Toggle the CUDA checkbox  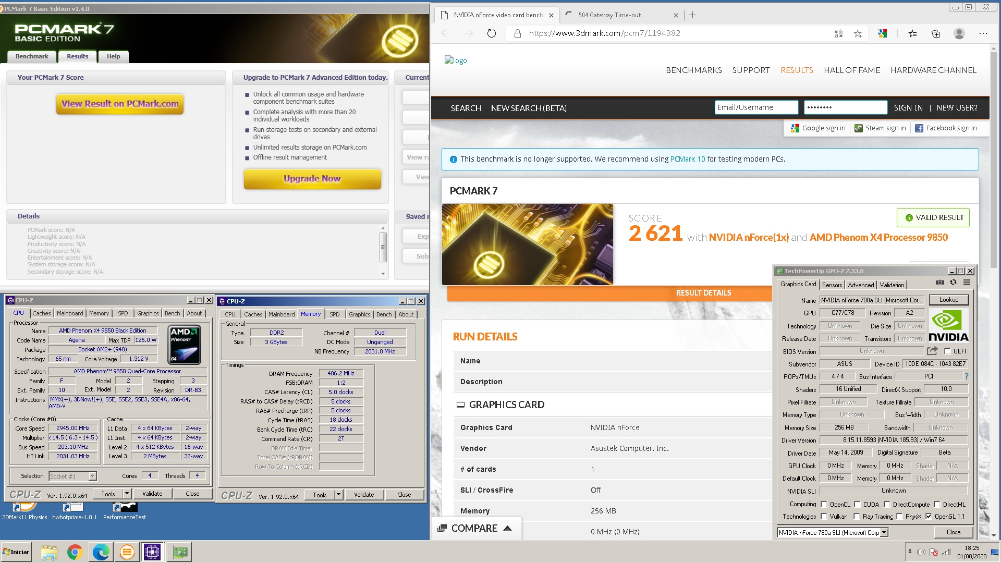click(857, 504)
